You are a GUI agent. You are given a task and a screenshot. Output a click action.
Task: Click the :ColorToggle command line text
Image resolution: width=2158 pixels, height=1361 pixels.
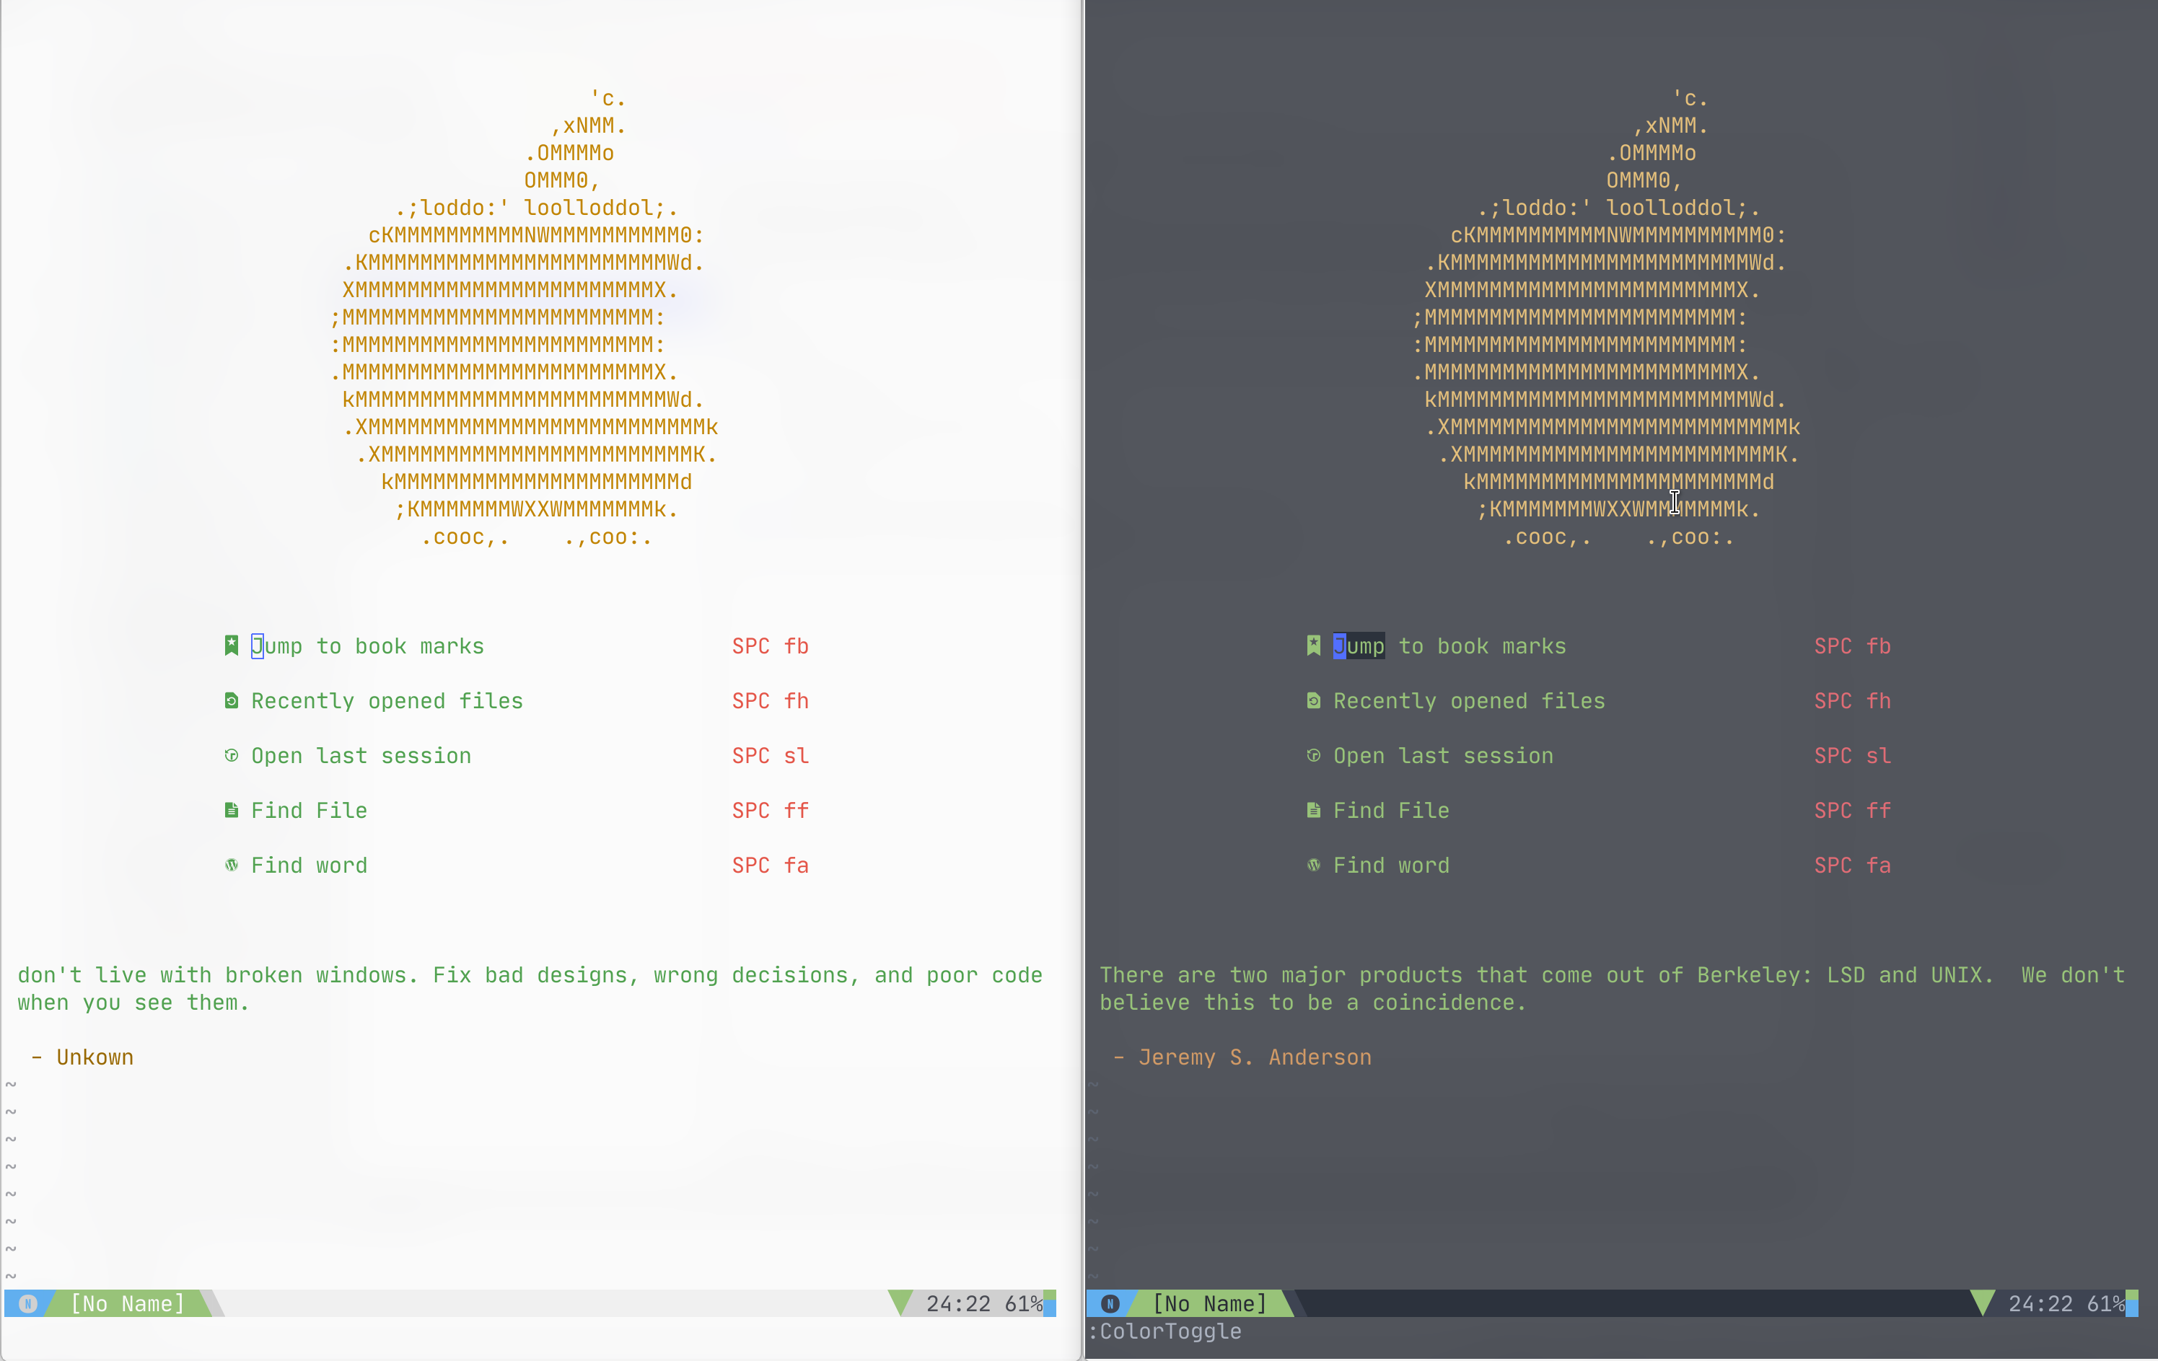[x=1165, y=1331]
